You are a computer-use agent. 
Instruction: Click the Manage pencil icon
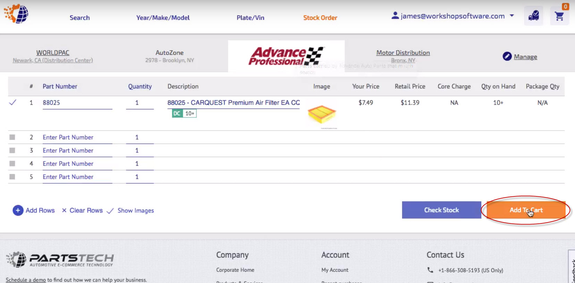(x=507, y=56)
